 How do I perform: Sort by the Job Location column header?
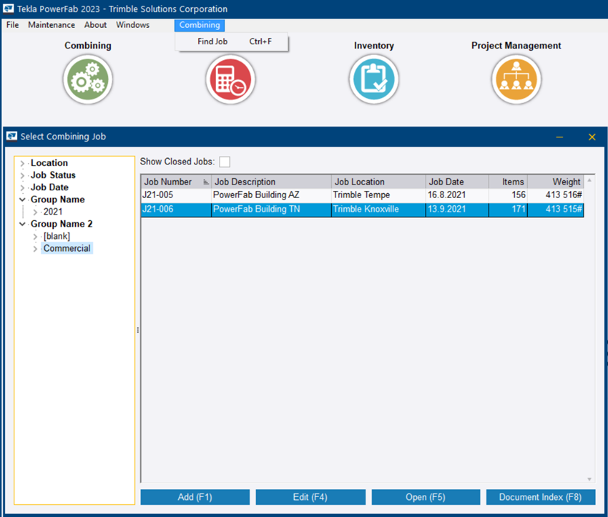[378, 182]
